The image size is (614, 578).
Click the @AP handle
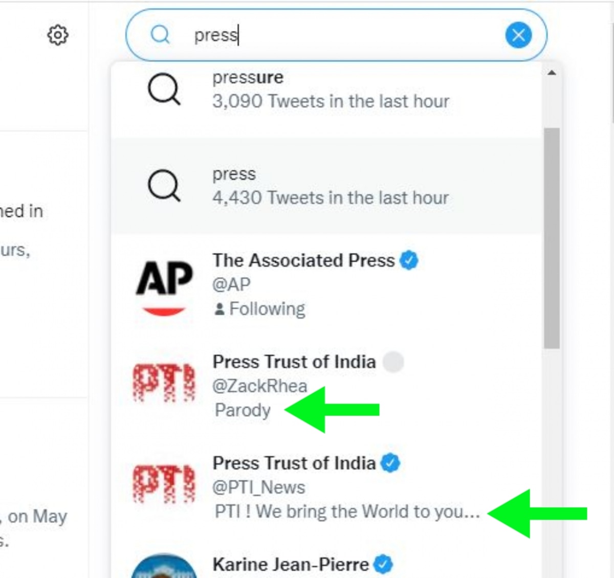[231, 284]
